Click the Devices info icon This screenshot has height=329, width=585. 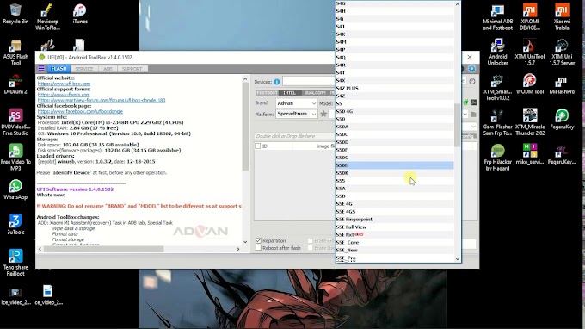point(276,82)
